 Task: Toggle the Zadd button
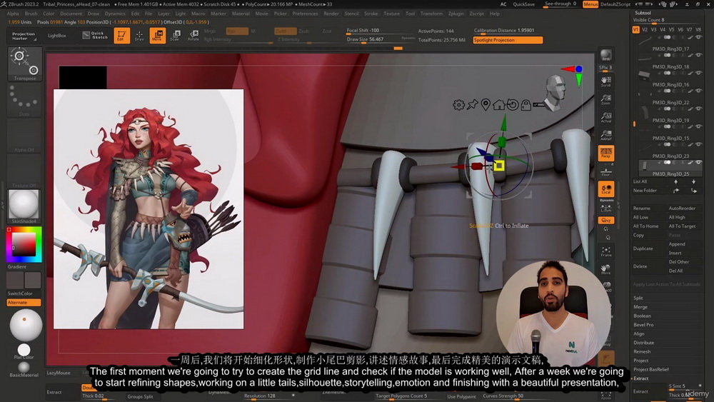coord(285,31)
